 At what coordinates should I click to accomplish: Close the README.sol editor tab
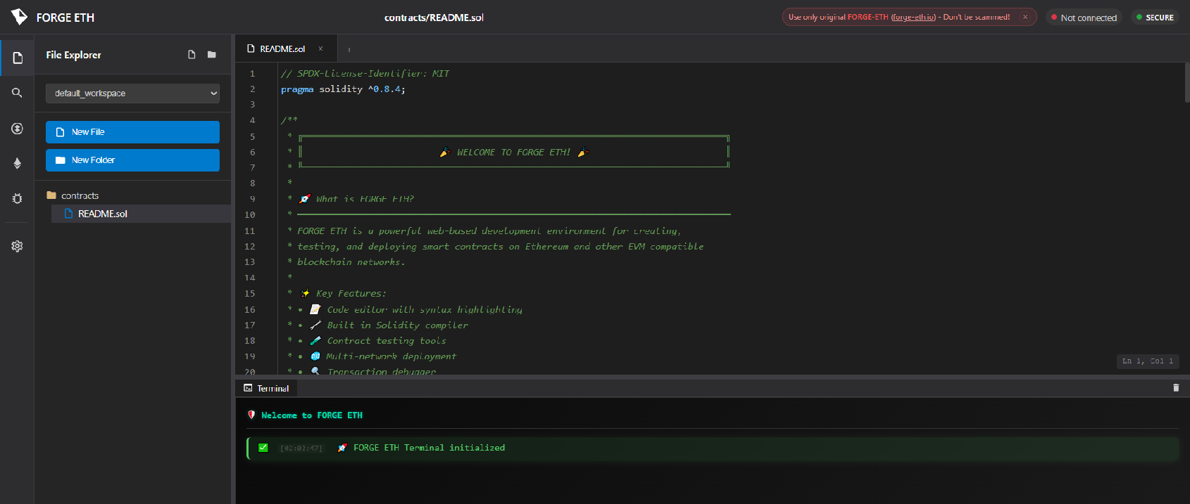[x=320, y=49]
